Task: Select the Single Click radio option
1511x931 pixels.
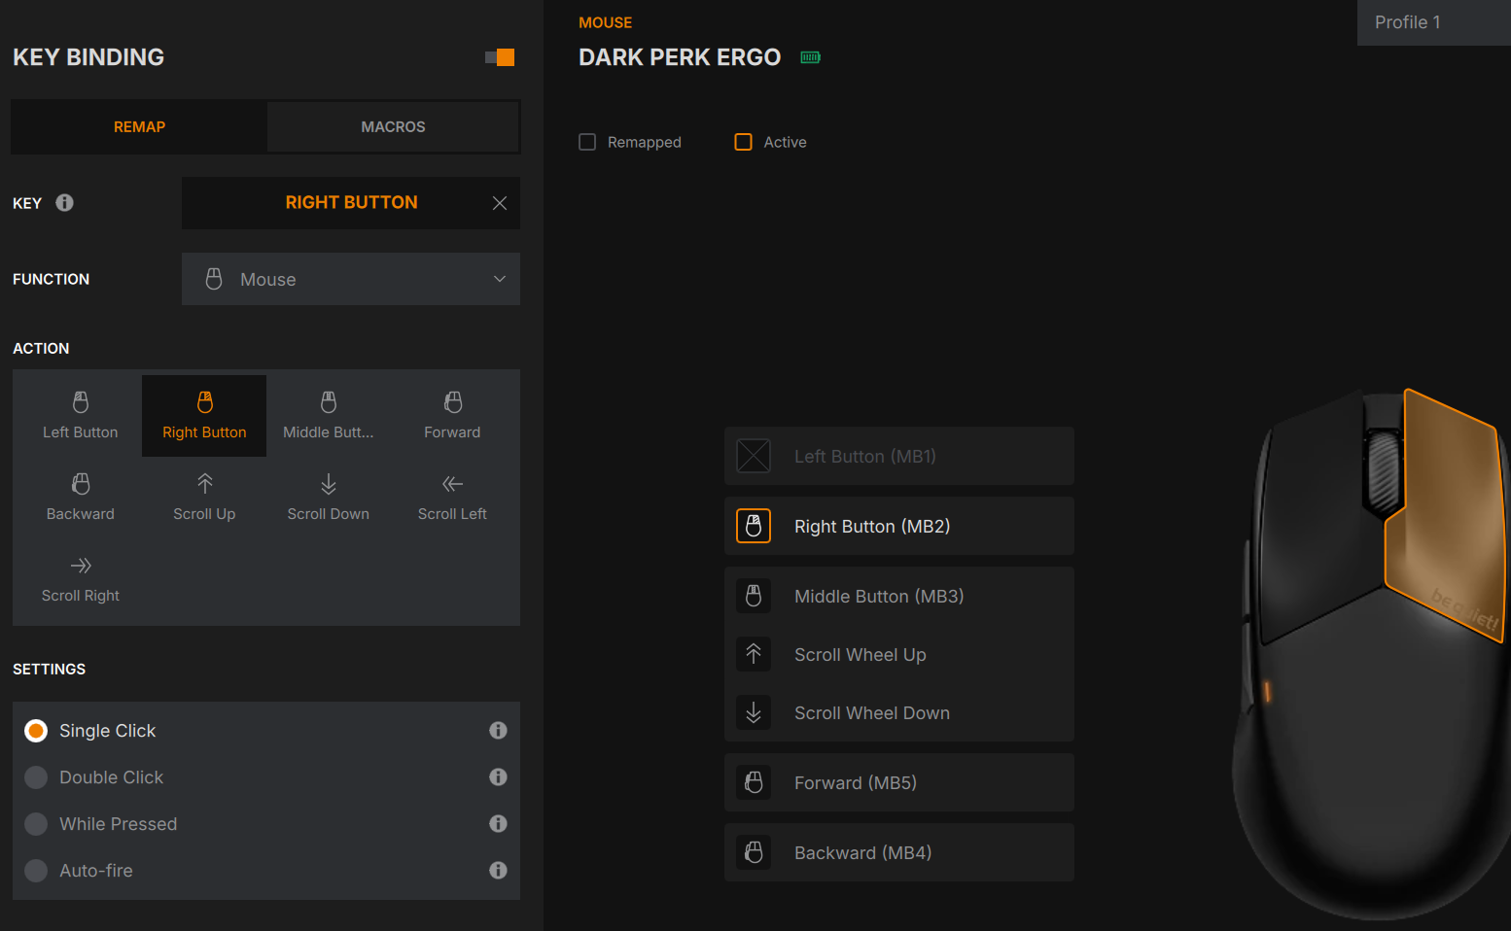Action: [x=36, y=731]
